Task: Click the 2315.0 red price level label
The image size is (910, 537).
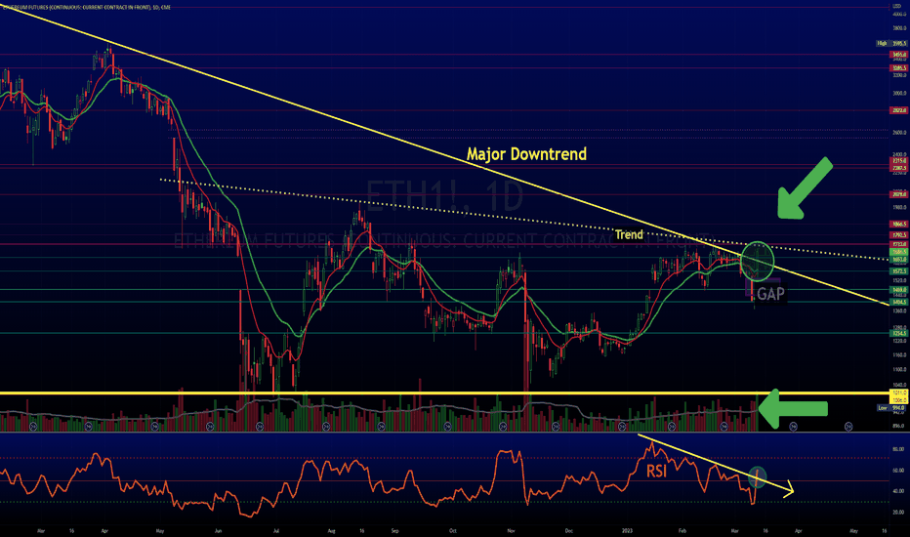Action: pos(899,161)
